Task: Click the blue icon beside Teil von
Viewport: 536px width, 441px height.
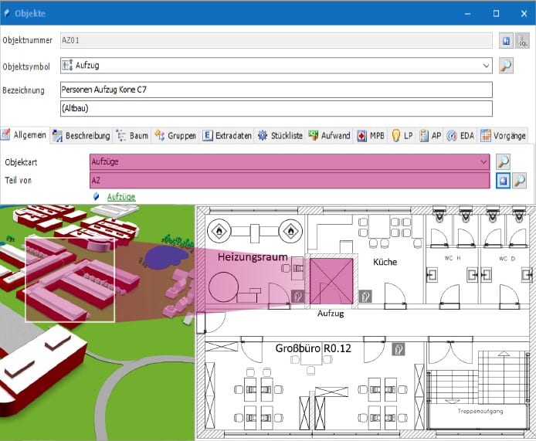Action: [503, 180]
